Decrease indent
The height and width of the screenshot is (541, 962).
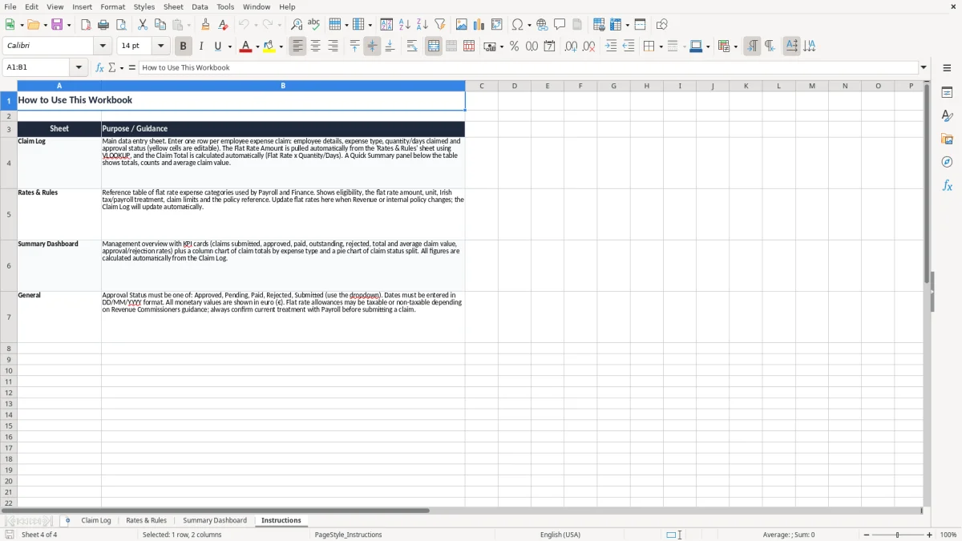629,46
